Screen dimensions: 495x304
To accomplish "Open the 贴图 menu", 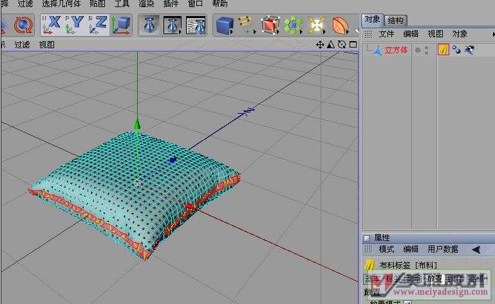I will pyautogui.click(x=97, y=4).
